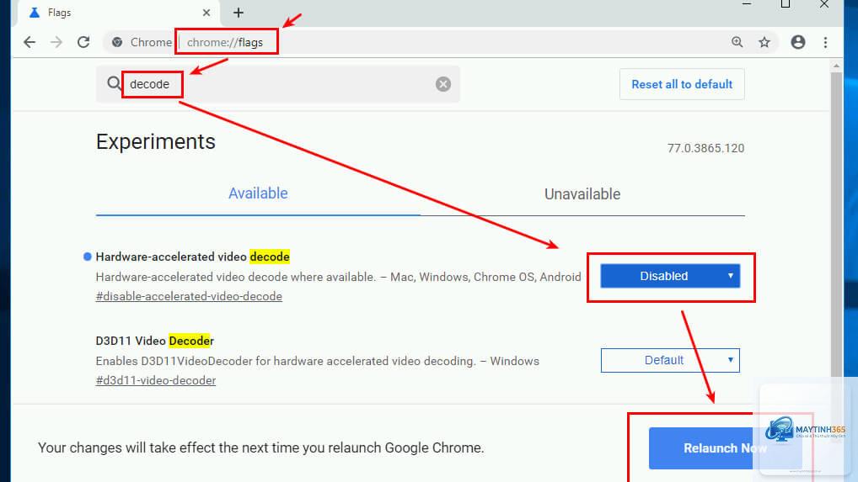The height and width of the screenshot is (482, 858).
Task: Clear the flags search box
Action: coord(443,84)
